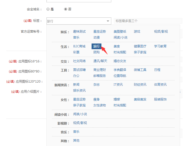The image size is (186, 146).
Task: Choose the B2C商城 tag
Action: click(79, 46)
